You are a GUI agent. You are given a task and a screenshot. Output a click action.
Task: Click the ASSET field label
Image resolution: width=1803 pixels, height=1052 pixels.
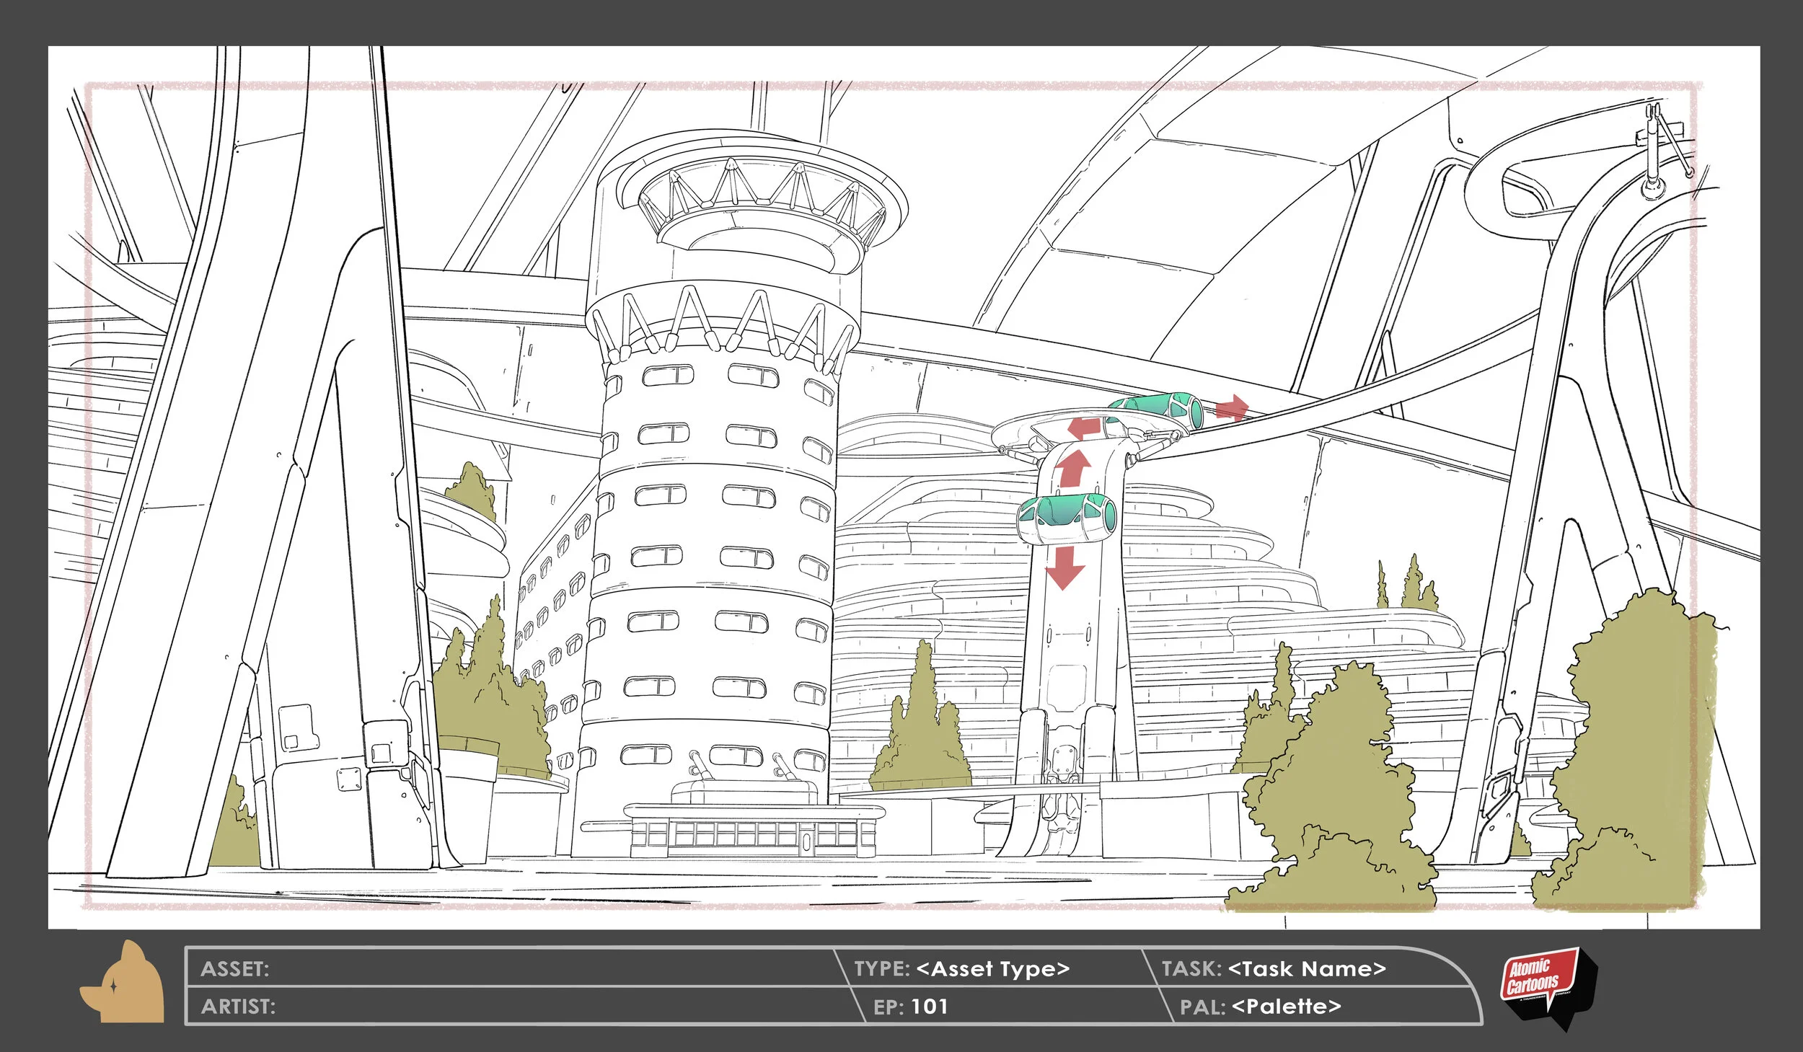(234, 968)
